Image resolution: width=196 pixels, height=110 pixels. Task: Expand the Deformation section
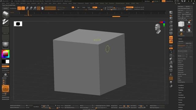pos(181,105)
